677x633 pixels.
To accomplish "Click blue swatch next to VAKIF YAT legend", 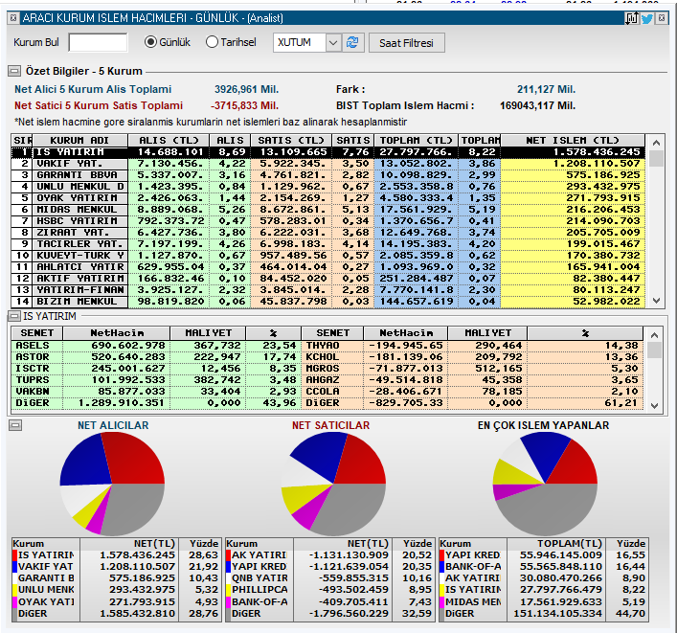I will click(x=14, y=567).
